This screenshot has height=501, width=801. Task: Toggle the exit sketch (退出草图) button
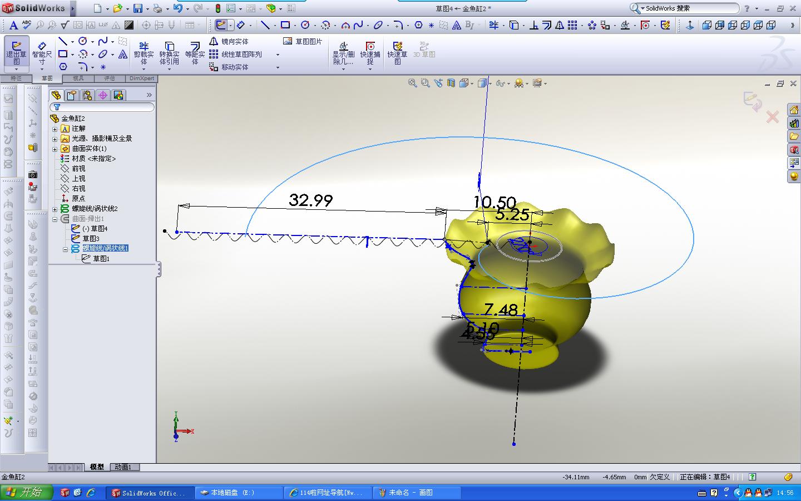(x=16, y=53)
